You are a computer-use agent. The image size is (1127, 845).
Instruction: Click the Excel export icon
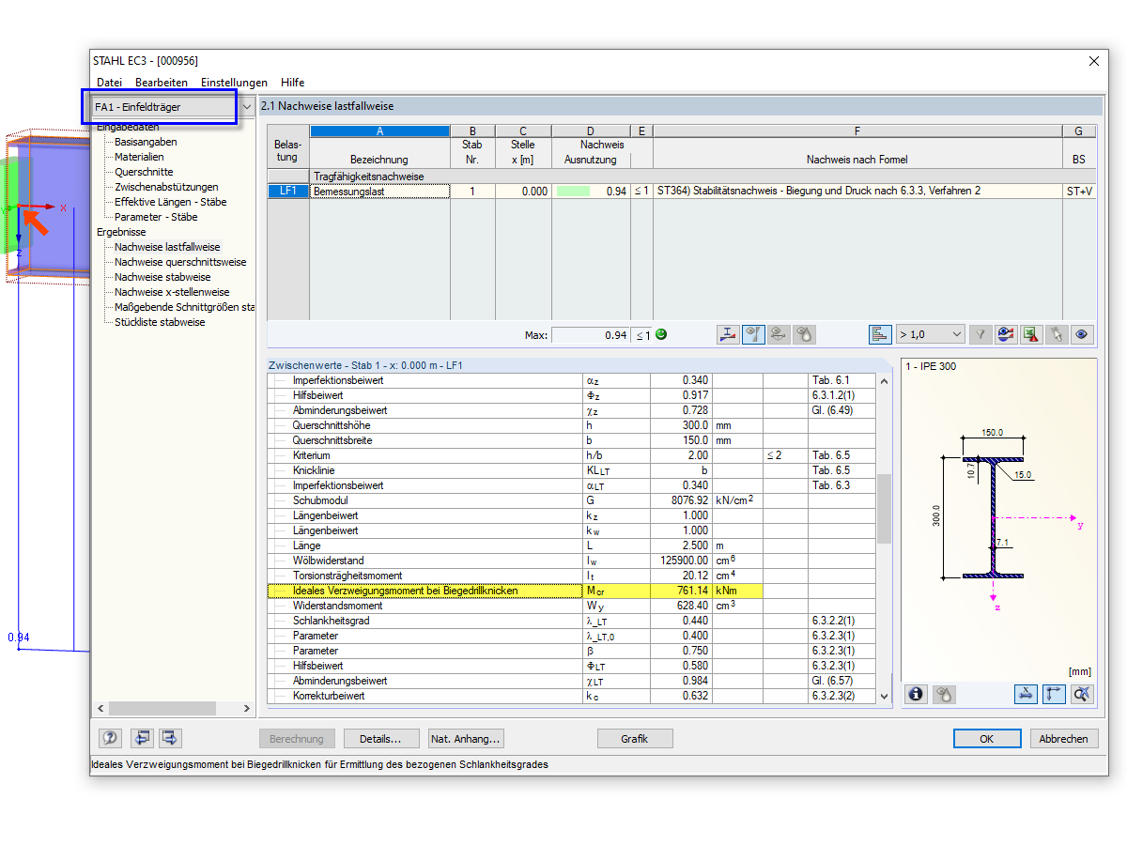pyautogui.click(x=1031, y=334)
